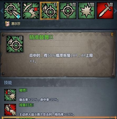
Task: Select the red sword level VII skill
Action: 105,11
